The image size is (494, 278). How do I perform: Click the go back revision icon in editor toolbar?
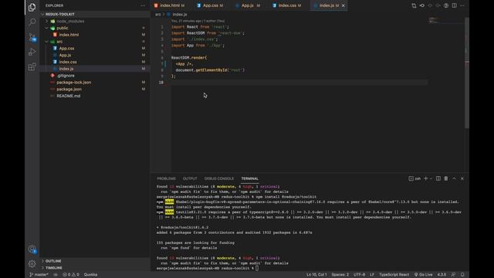(422, 5)
